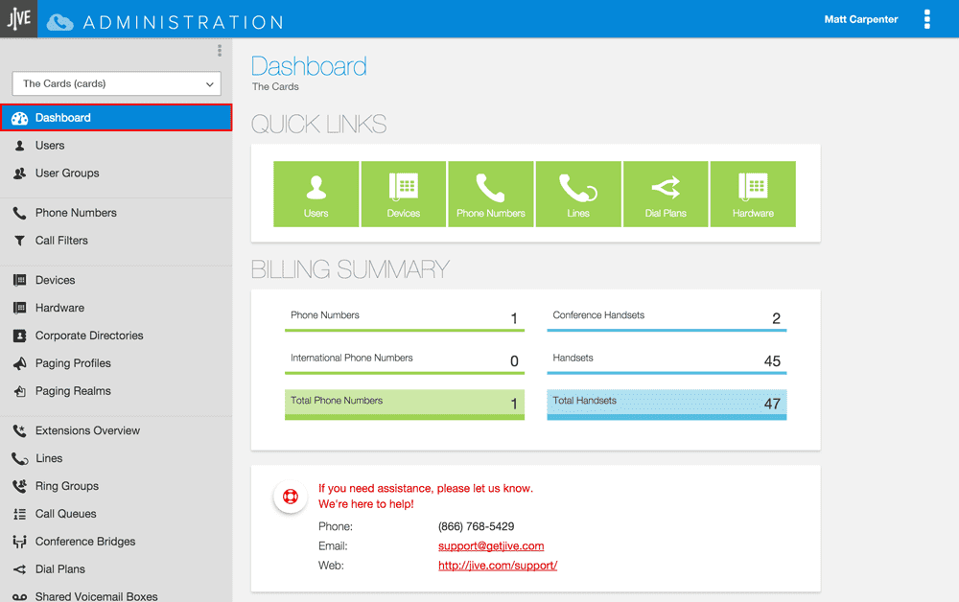The height and width of the screenshot is (602, 959).
Task: Select Dashboard in the sidebar
Action: pyautogui.click(x=116, y=118)
